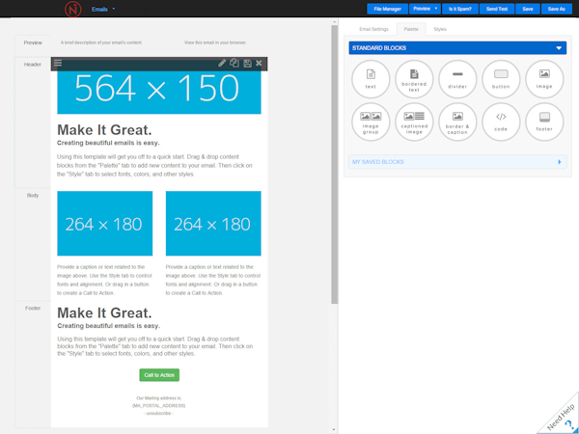Click the pencil edit icon on block toolbar
This screenshot has height=434, width=579.
pyautogui.click(x=222, y=64)
